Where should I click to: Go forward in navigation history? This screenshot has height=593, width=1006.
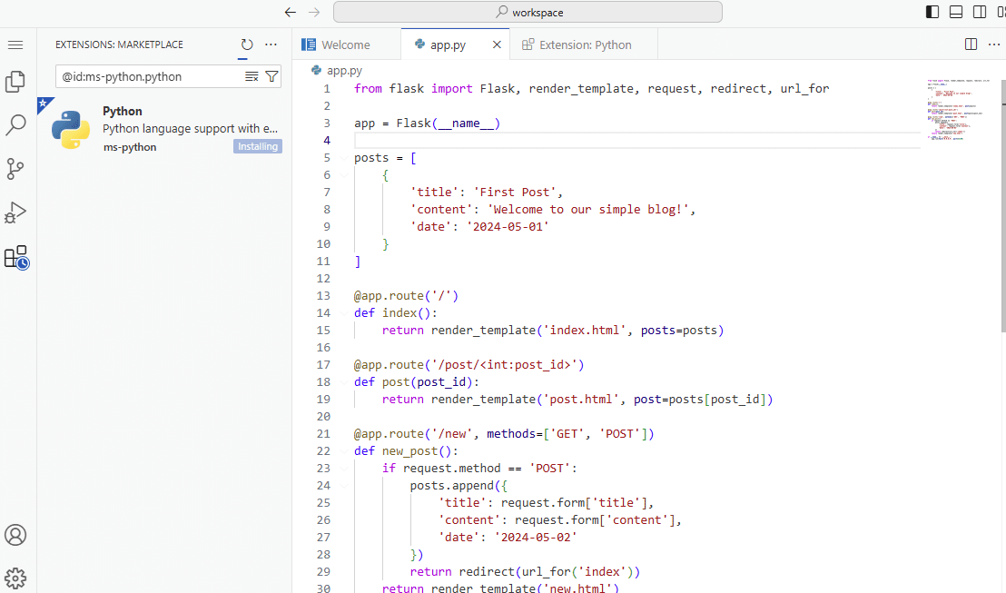coord(314,12)
